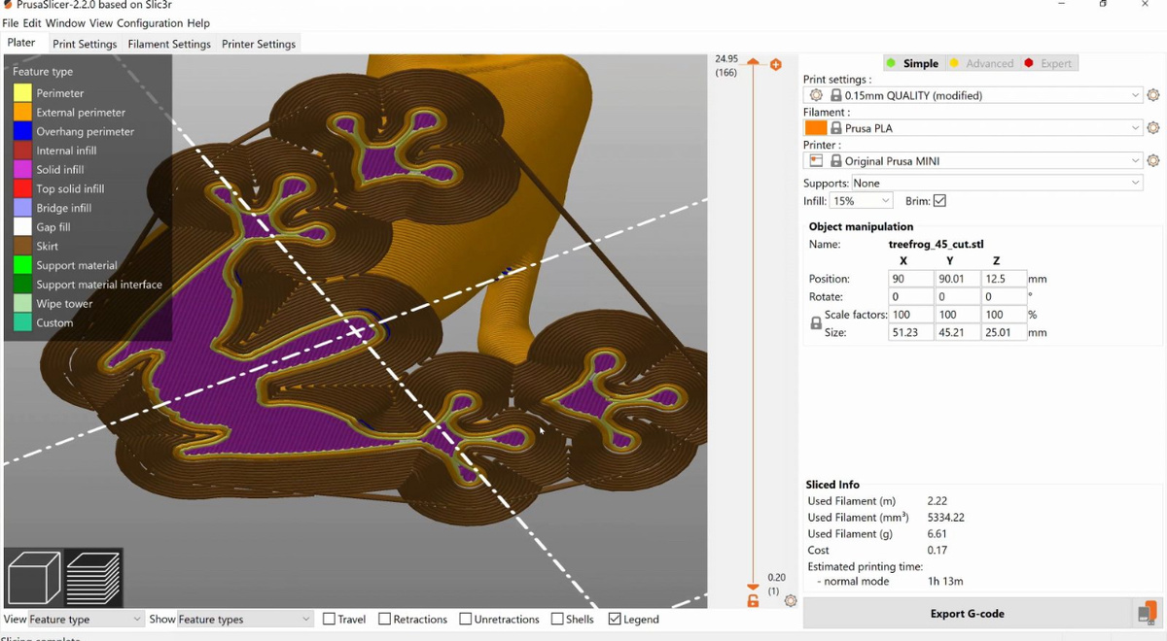Select Advanced mode
This screenshot has width=1167, height=641.
coord(981,63)
